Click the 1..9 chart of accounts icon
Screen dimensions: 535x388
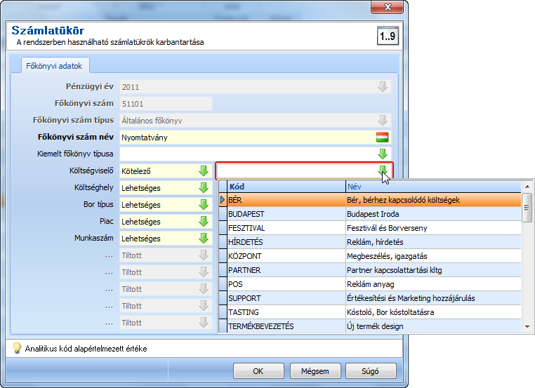tap(388, 36)
